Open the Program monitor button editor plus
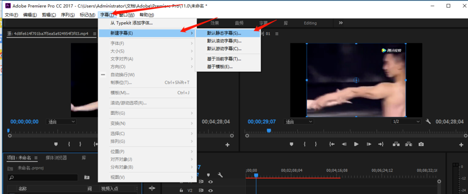This screenshot has width=468, height=194. coord(461,145)
